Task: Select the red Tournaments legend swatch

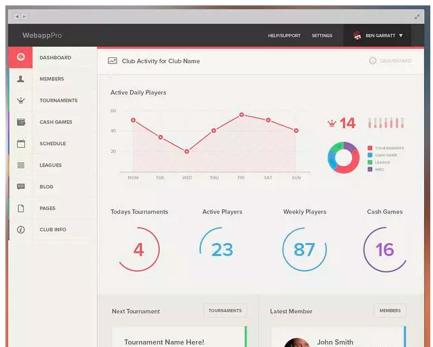Action: tap(370, 148)
